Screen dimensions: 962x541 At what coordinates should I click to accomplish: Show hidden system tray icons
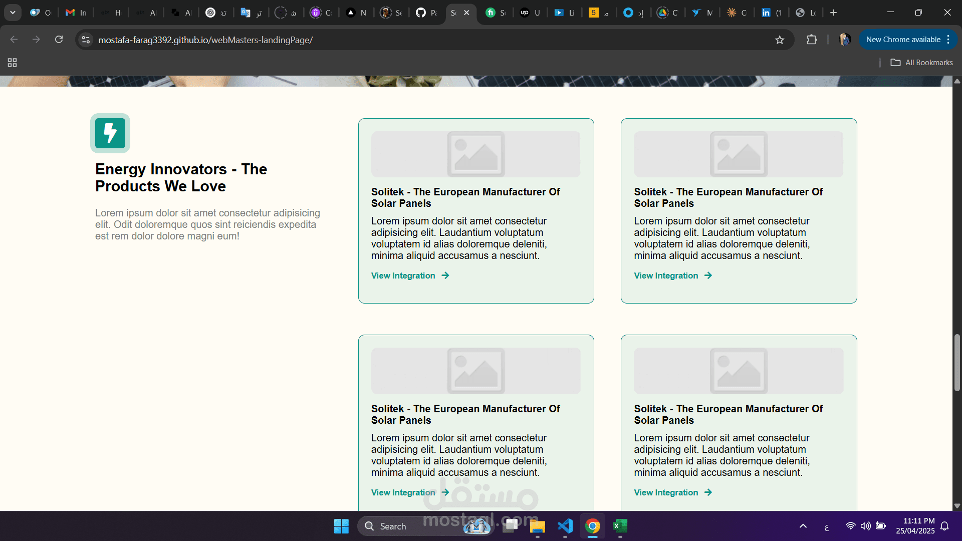coord(803,526)
